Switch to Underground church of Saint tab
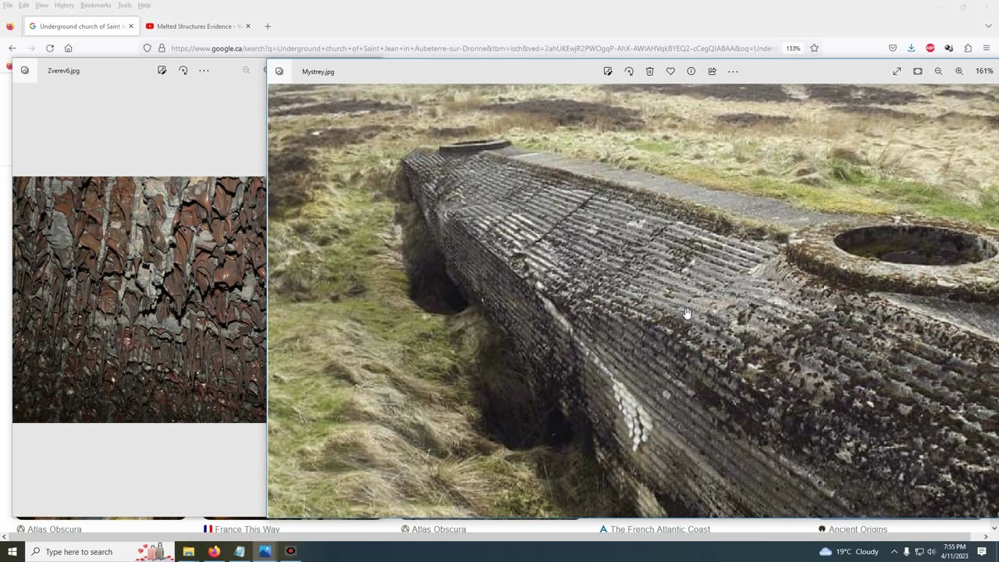Viewport: 999px width, 562px height. pos(81,26)
